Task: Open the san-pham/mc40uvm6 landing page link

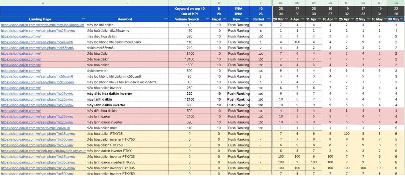Action: pyautogui.click(x=37, y=42)
